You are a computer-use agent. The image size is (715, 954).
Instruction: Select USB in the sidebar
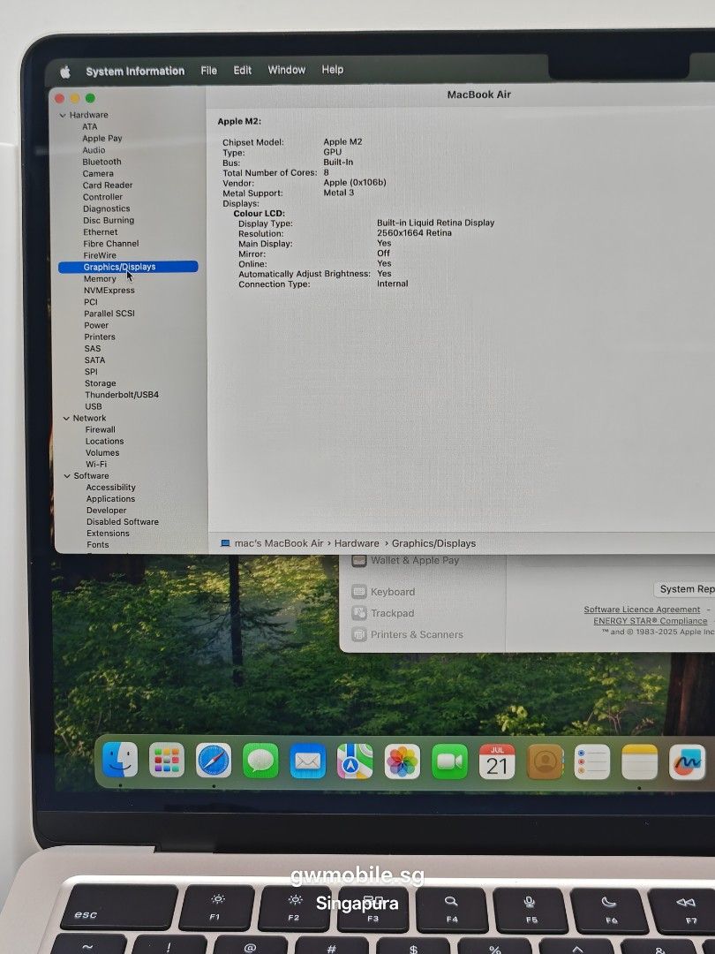tap(93, 406)
